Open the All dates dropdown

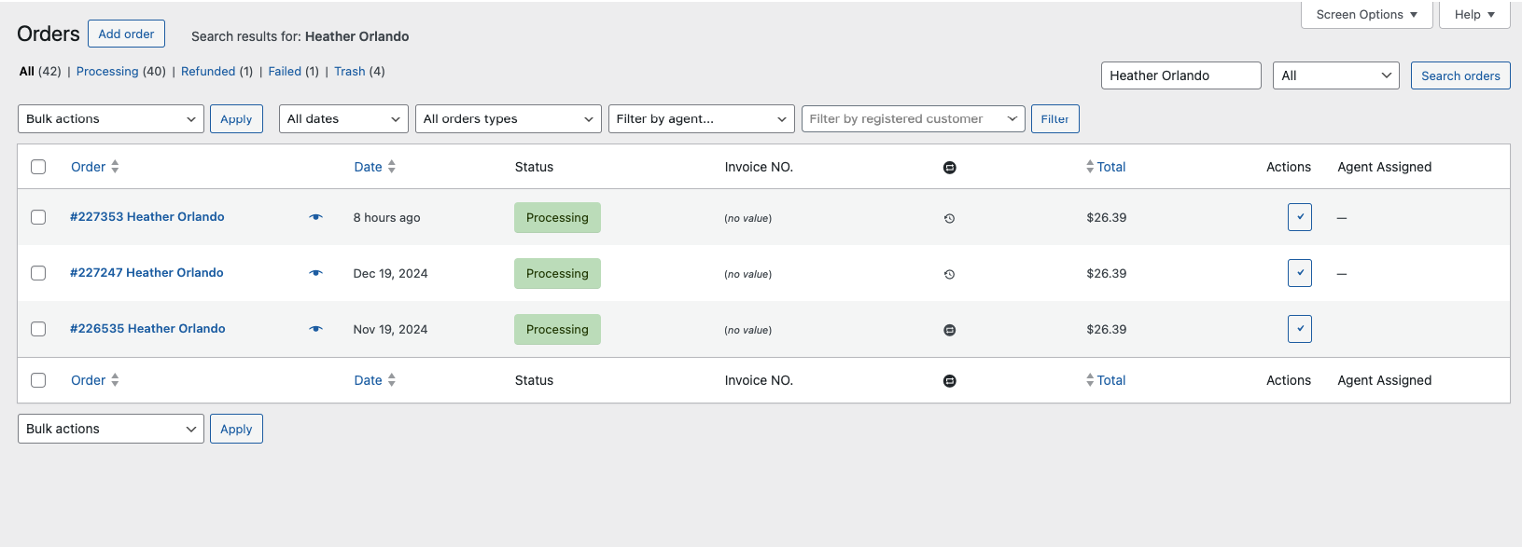coord(343,119)
